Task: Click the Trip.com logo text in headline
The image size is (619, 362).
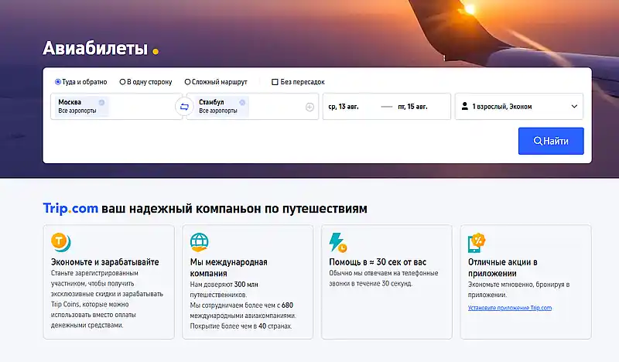Action: [x=70, y=208]
